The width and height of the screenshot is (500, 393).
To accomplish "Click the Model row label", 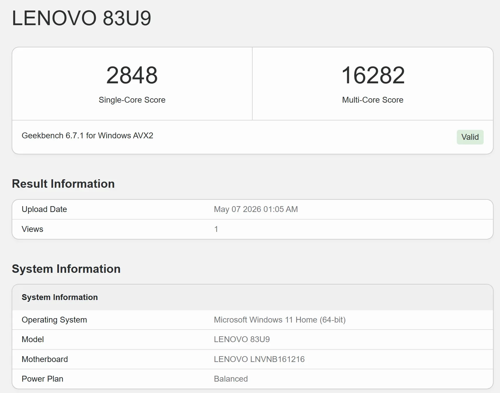I will tap(33, 339).
